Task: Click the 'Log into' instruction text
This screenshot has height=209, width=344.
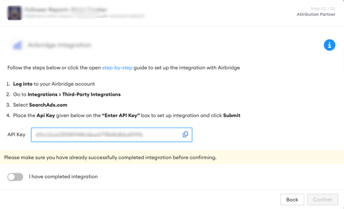Action: [x=23, y=84]
